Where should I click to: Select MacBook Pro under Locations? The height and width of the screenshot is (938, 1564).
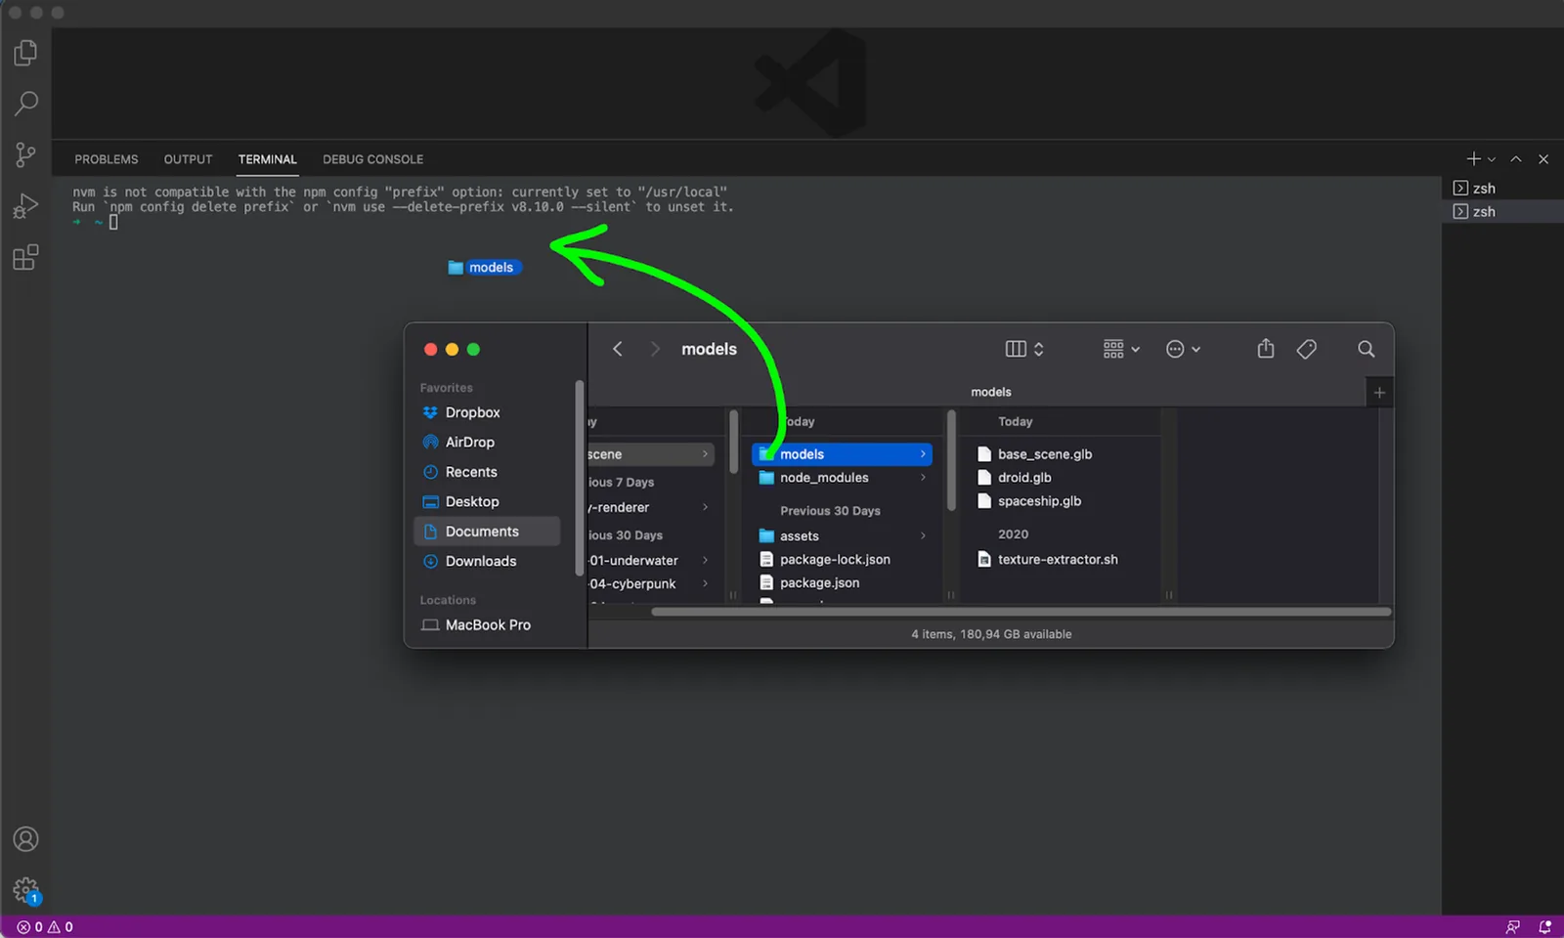tap(487, 624)
